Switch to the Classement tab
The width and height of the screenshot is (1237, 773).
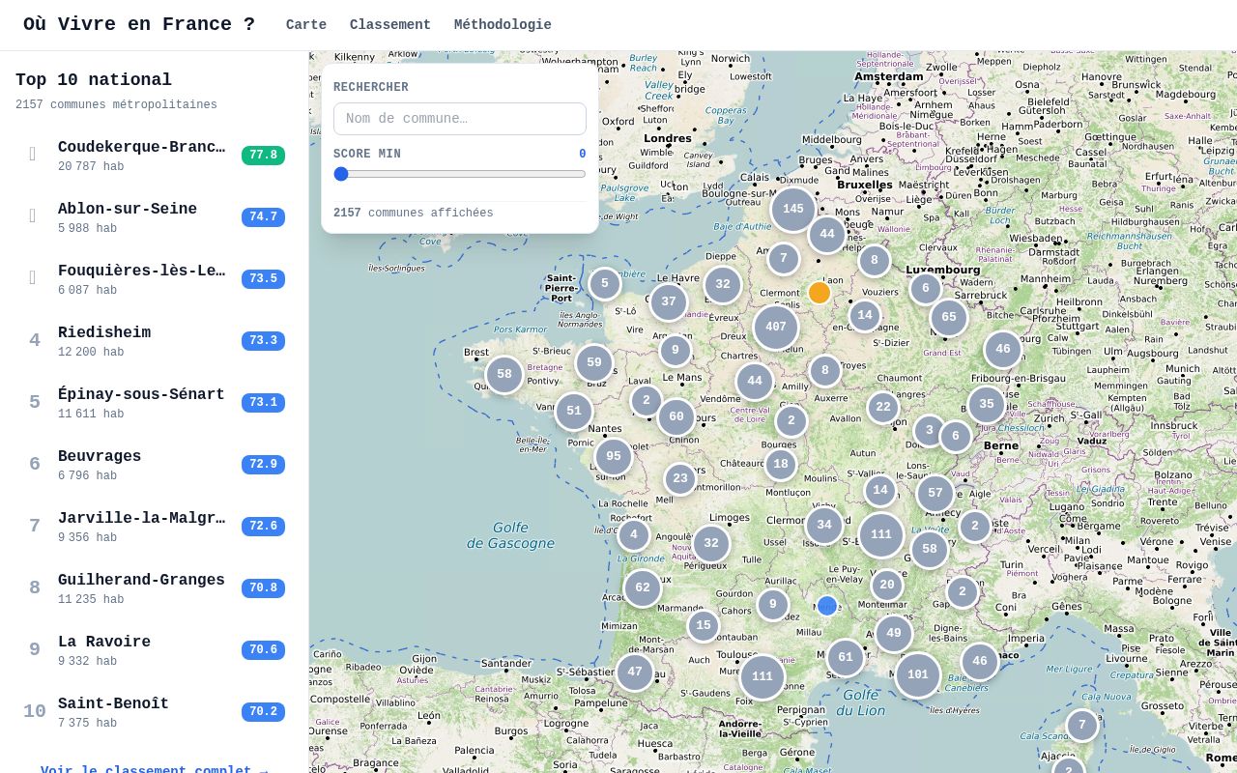tap(390, 25)
